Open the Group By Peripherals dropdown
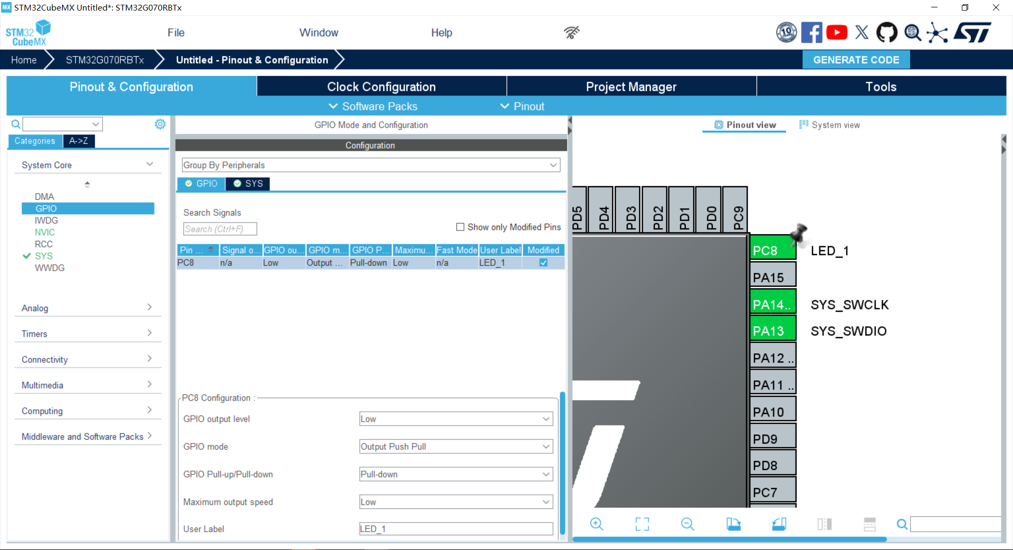The image size is (1013, 550). click(x=370, y=165)
